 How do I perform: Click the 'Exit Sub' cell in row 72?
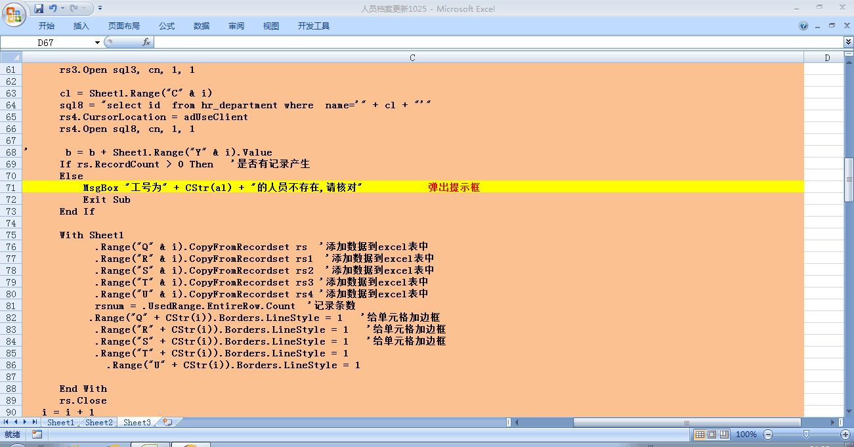pos(106,200)
